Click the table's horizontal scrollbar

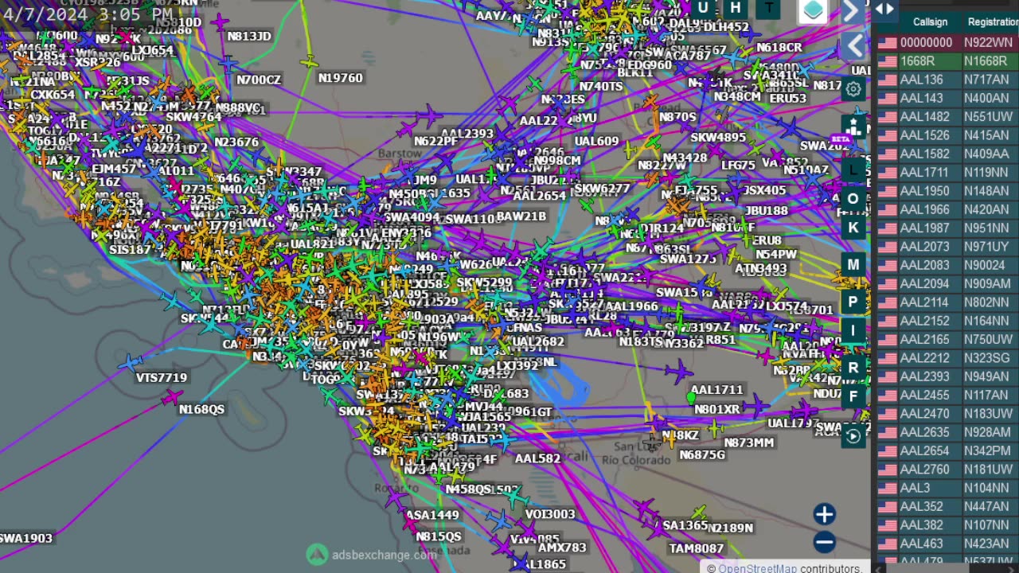[947, 569]
